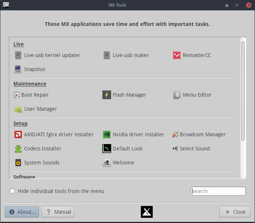Viewport: 255px width, 223px height.
Task: Shade the window with title bar arrow
Action: (x=227, y=5)
